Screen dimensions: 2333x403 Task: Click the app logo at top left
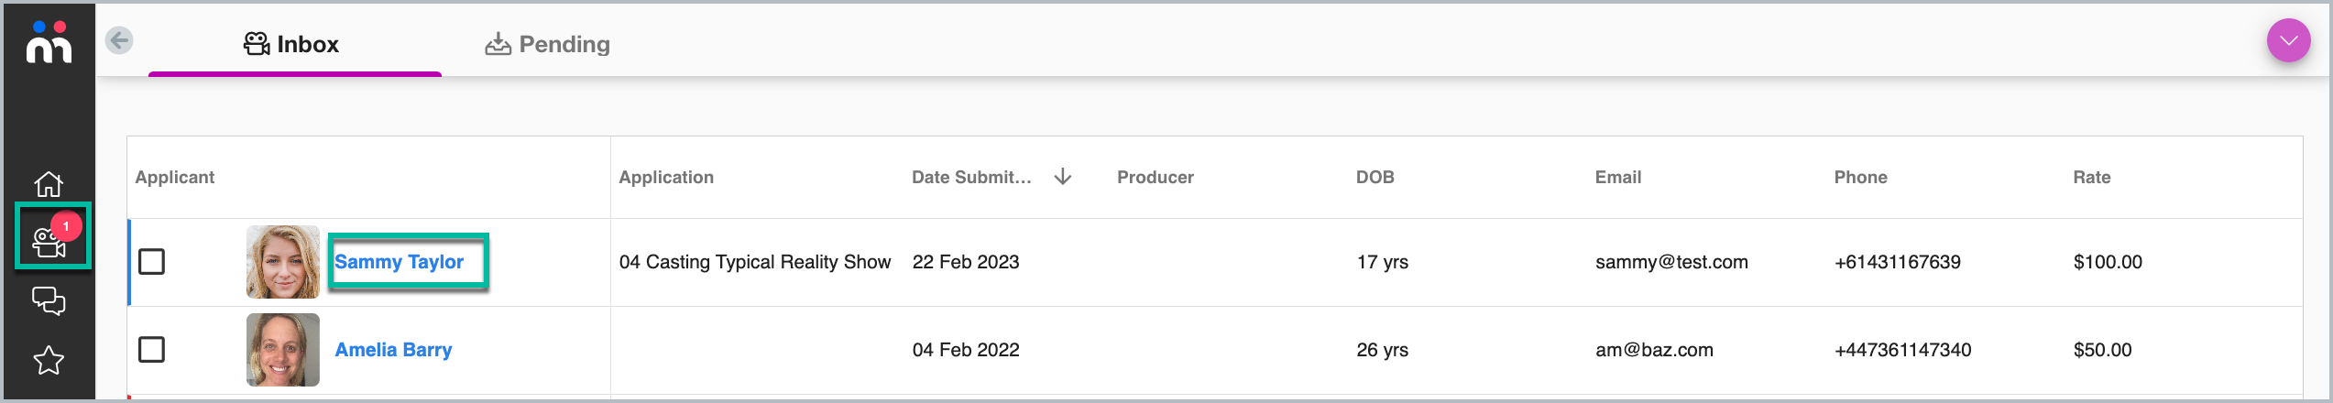[49, 42]
